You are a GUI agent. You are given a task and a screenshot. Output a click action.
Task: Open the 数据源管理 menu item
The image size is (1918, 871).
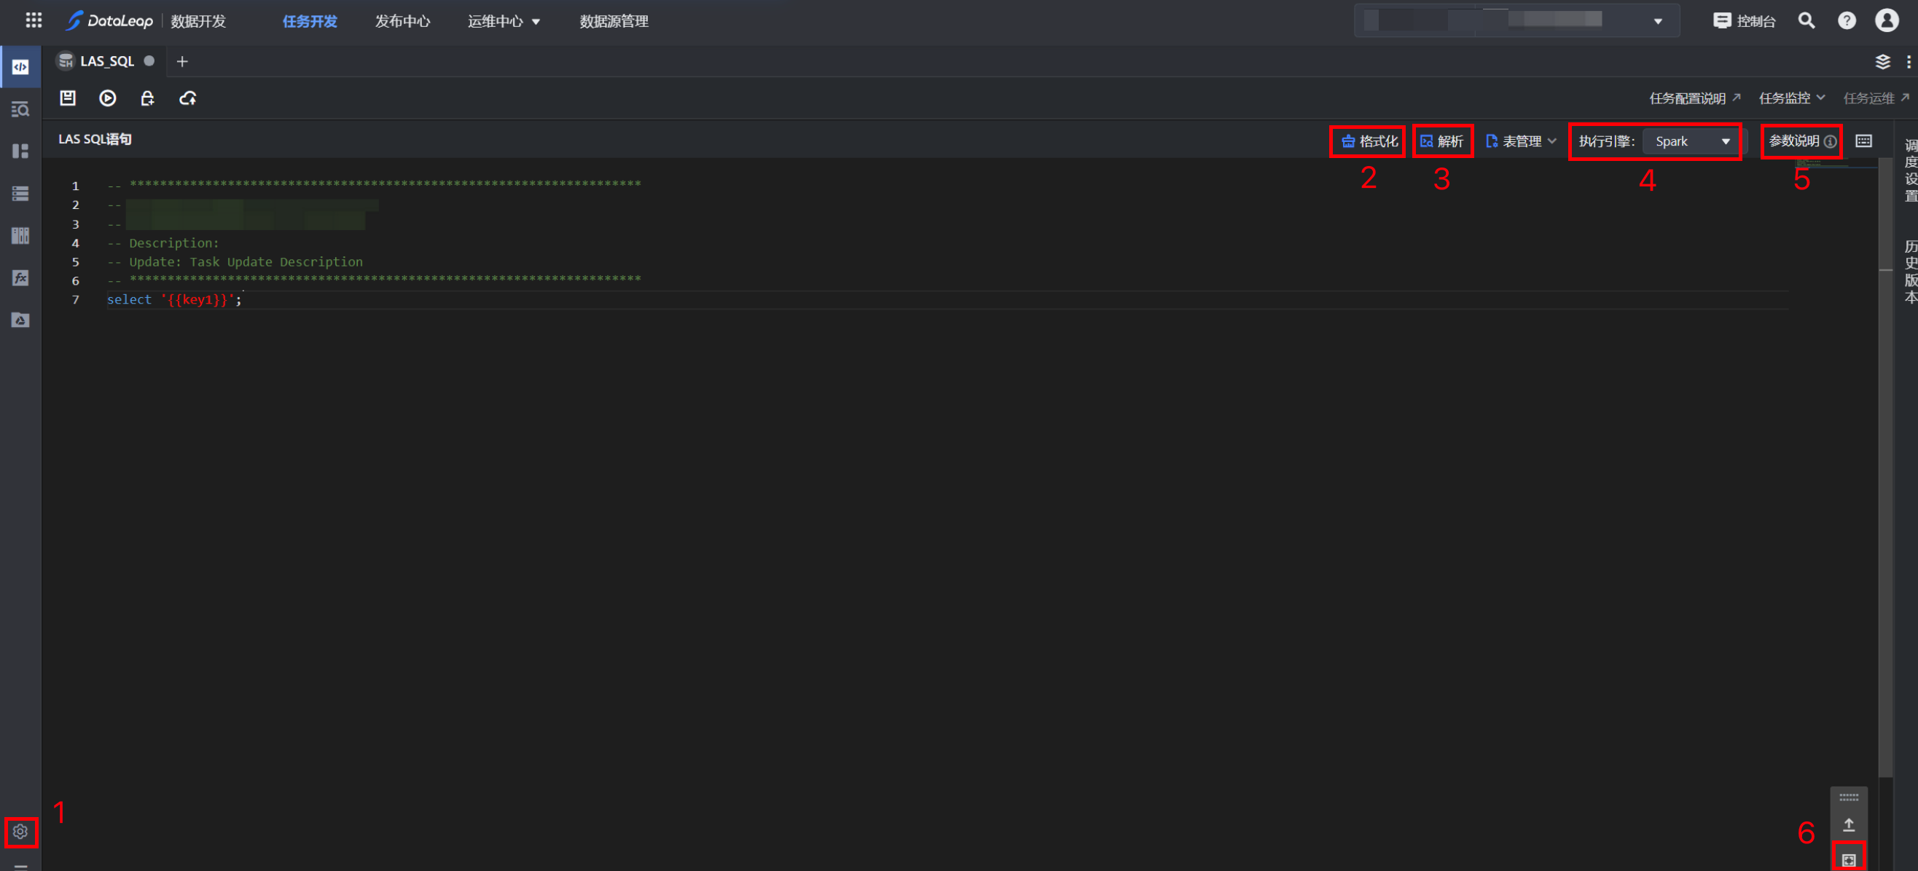coord(614,21)
